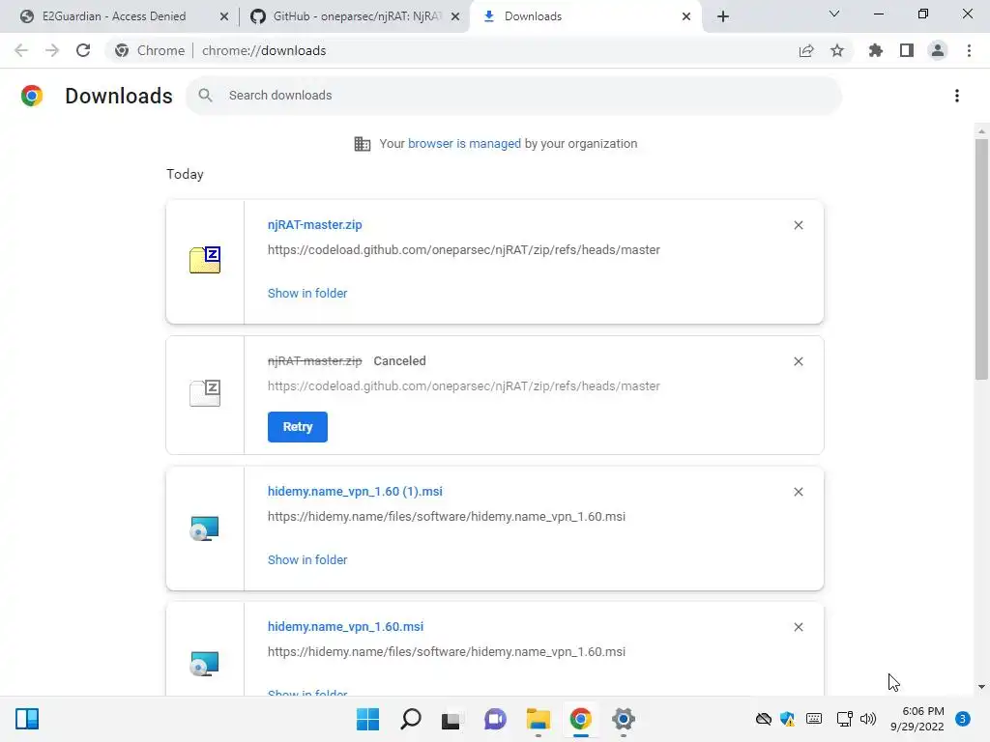Focus the Search downloads field
This screenshot has height=742, width=990.
point(514,96)
